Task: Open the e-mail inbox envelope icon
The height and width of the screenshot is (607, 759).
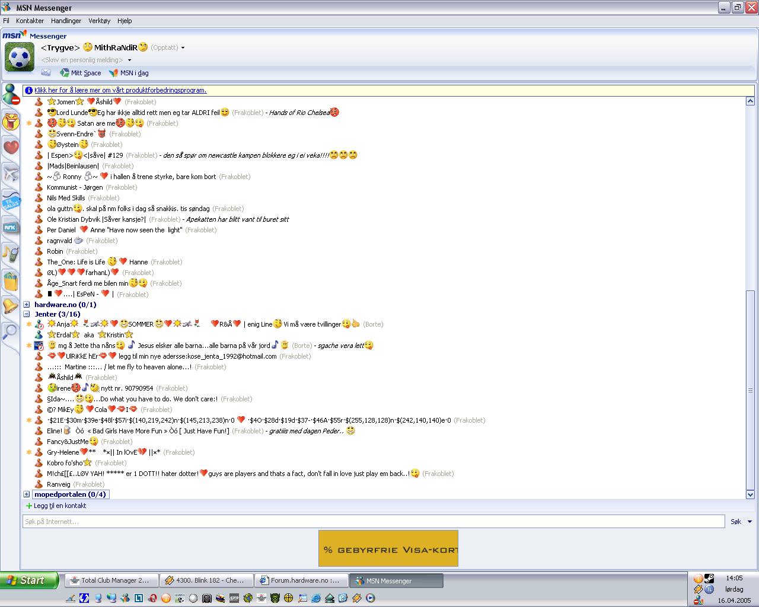Action: (x=46, y=73)
